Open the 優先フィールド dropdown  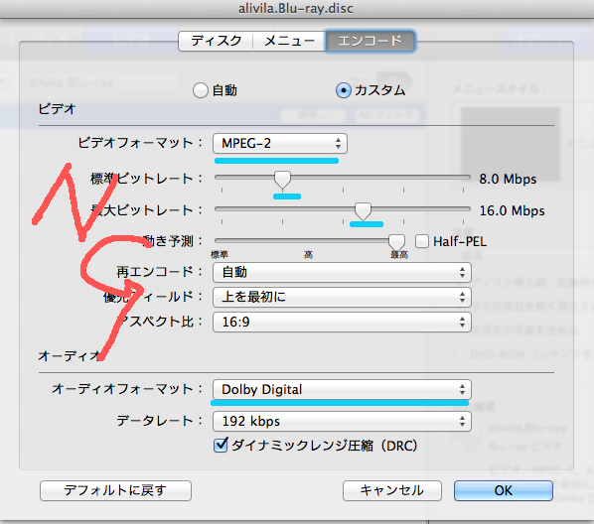point(342,297)
